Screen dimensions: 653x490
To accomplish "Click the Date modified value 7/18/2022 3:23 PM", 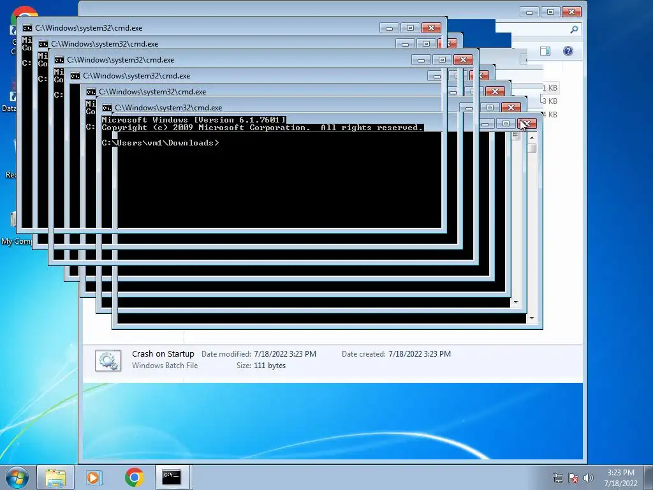I will (285, 354).
